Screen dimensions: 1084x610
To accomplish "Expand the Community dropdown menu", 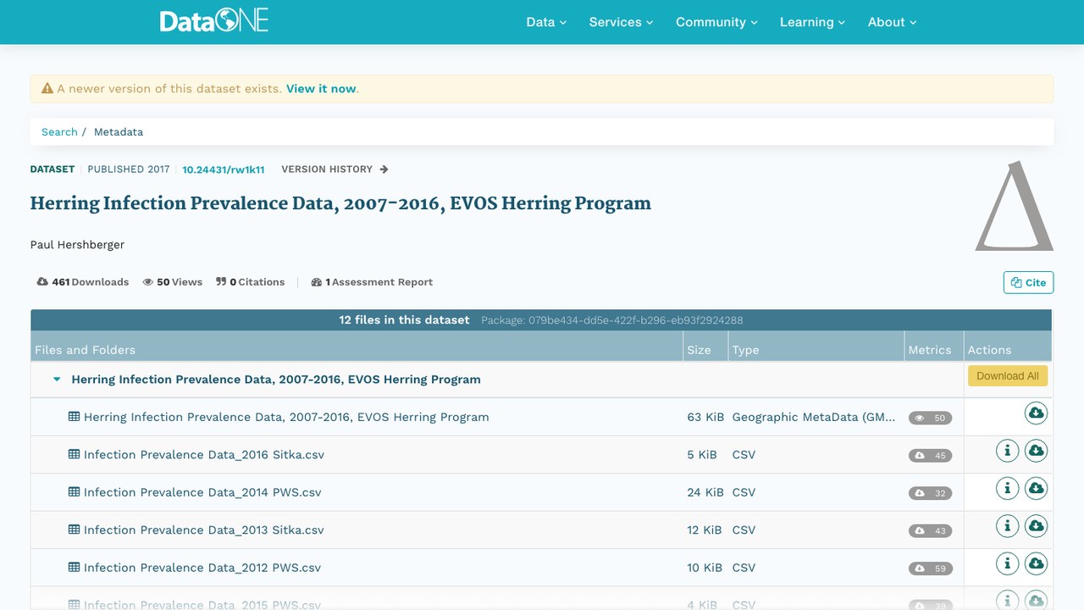I will 716,22.
